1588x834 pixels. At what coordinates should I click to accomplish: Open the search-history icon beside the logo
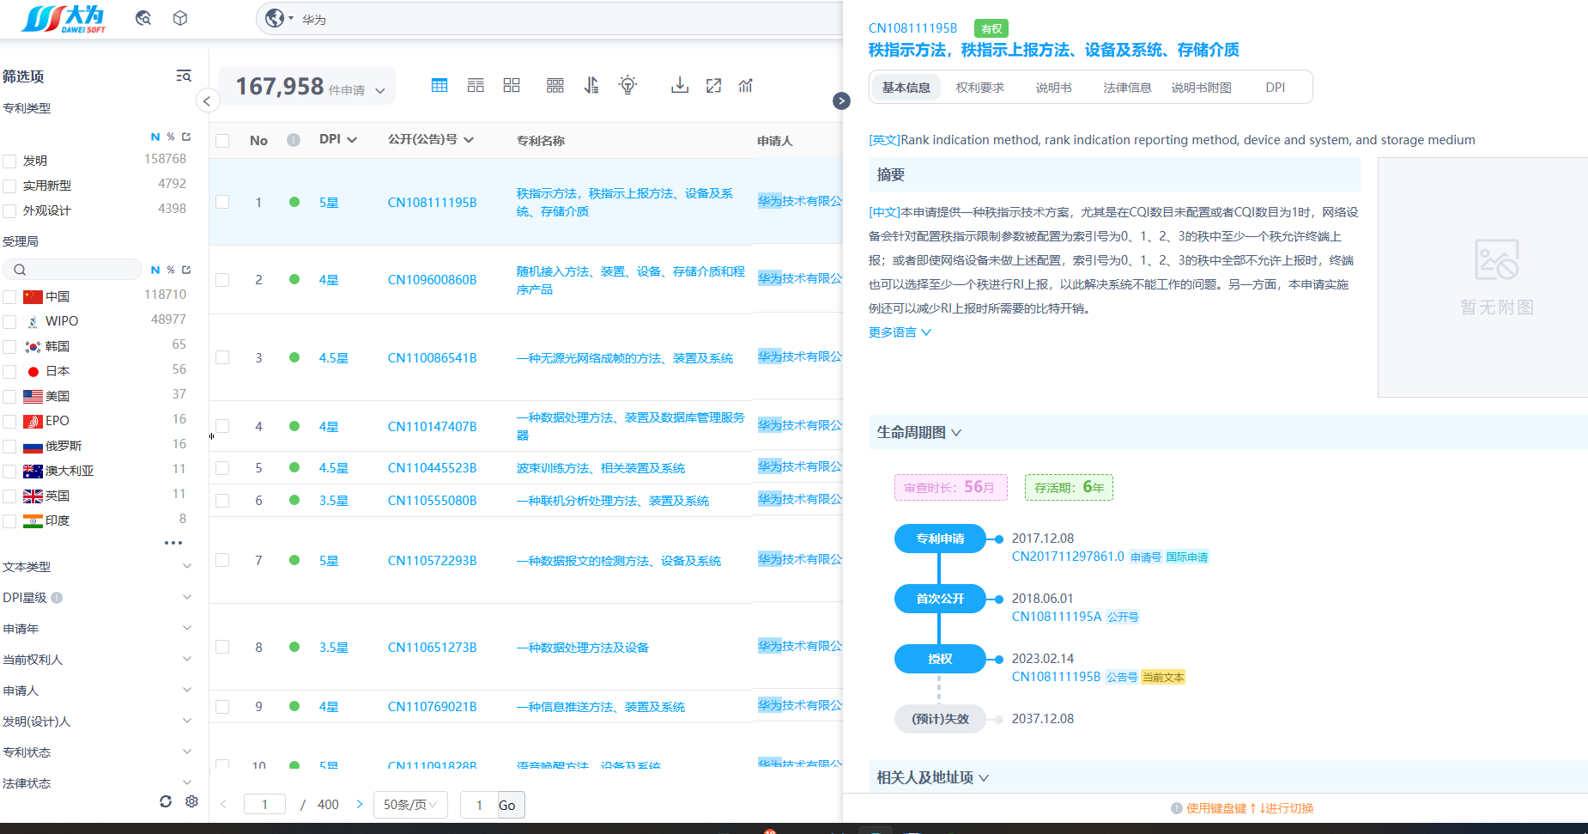[143, 18]
